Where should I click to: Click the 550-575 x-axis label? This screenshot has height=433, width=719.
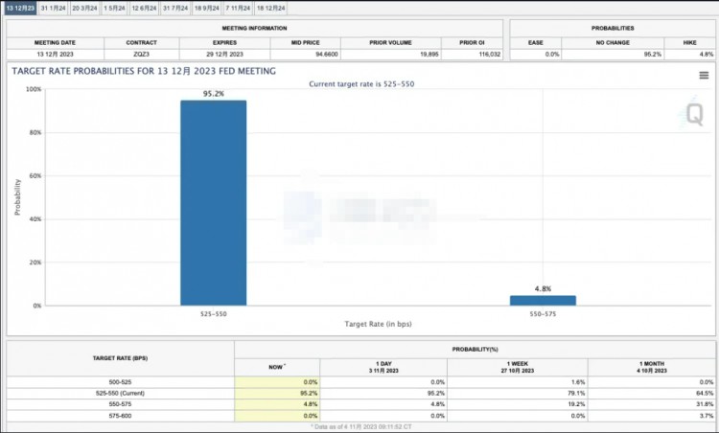coord(543,314)
